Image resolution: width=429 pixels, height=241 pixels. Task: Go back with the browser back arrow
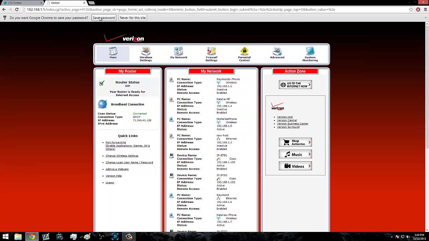[x=4, y=9]
